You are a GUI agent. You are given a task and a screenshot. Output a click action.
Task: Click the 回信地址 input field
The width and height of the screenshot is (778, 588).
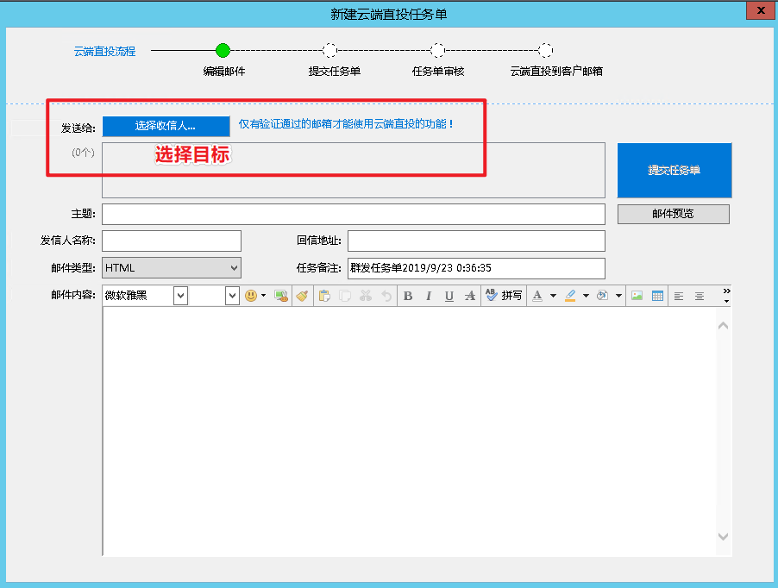pos(476,241)
